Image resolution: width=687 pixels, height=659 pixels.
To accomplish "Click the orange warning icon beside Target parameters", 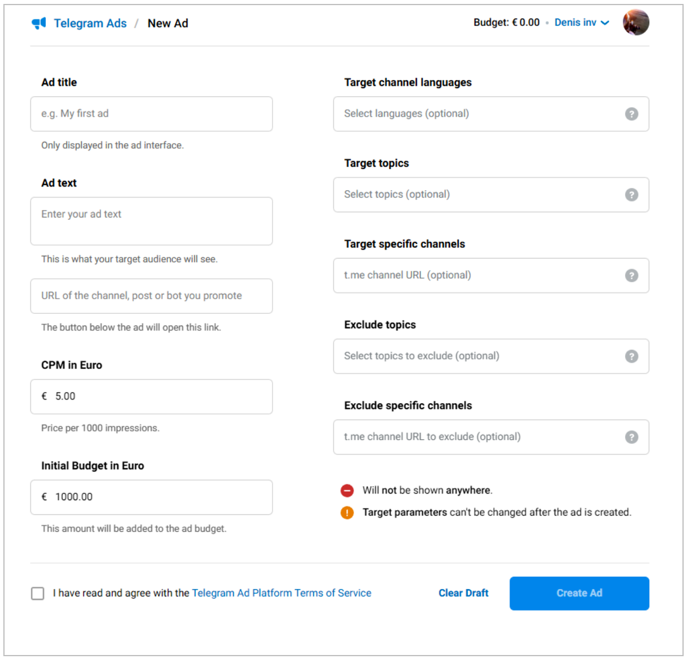I will (347, 512).
